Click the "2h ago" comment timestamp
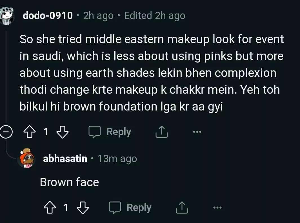The width and height of the screenshot is (300, 223). click(x=98, y=16)
